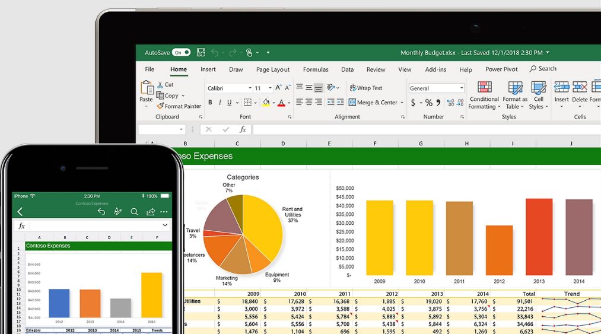The image size is (601, 334).
Task: Click the Redo arrow on the tablet
Action: pos(233,53)
